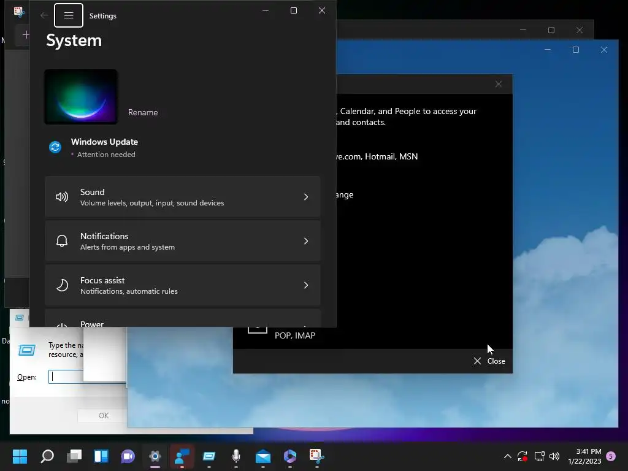Switch to Mail app on taskbar
The height and width of the screenshot is (471, 628).
(x=263, y=456)
